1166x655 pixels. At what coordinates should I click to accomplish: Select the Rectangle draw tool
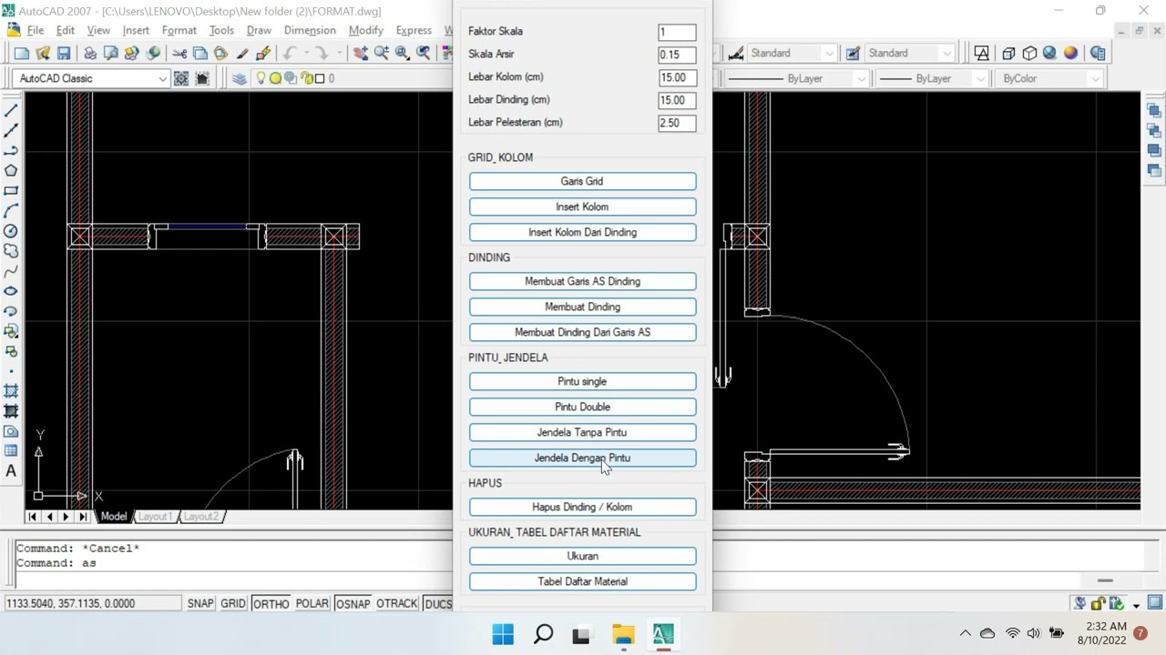(x=11, y=190)
